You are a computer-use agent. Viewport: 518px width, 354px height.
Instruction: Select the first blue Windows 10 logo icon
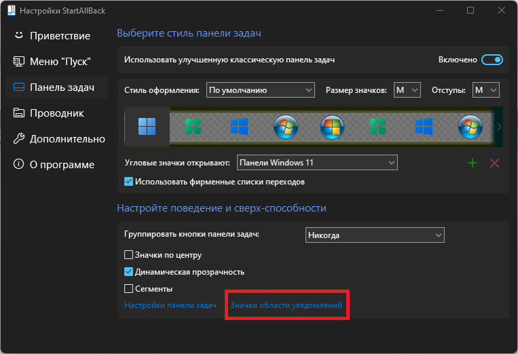239,127
